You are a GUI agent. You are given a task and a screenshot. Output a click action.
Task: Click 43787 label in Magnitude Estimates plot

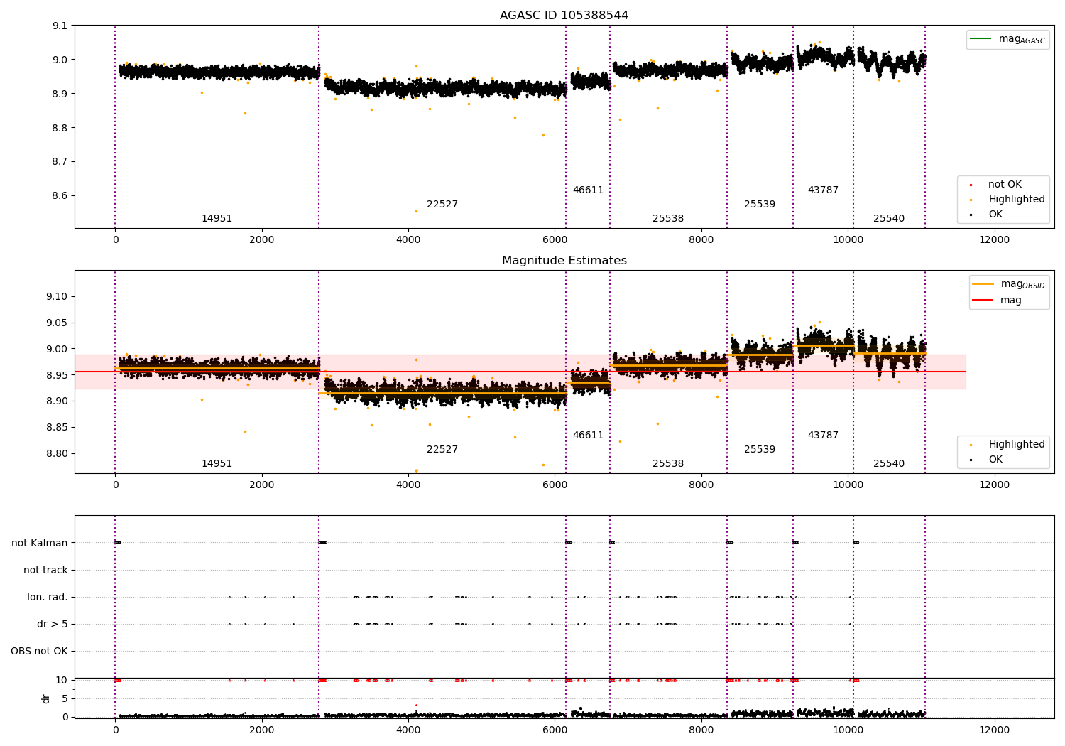coord(823,436)
